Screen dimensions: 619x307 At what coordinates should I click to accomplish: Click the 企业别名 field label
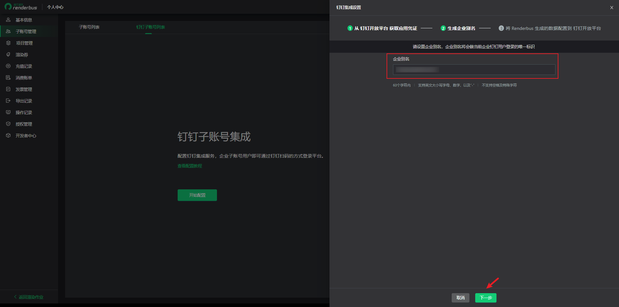pos(401,59)
